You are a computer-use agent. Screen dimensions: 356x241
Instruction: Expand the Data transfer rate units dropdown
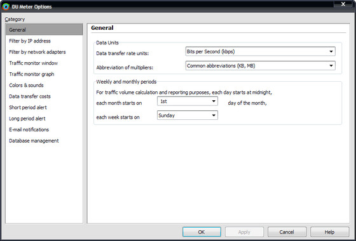[261, 51]
